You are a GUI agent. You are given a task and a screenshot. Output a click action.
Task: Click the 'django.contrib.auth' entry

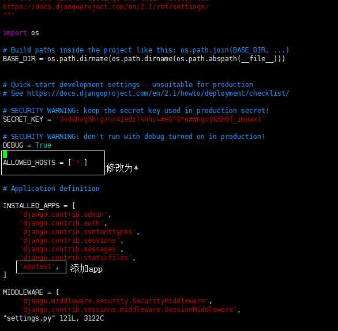63,223
